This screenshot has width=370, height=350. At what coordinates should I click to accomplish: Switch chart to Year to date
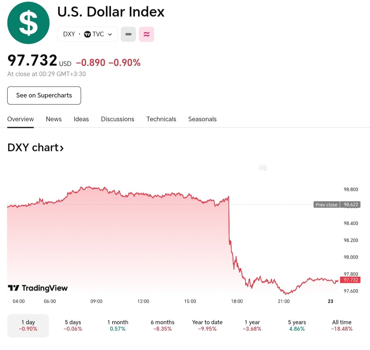207,326
